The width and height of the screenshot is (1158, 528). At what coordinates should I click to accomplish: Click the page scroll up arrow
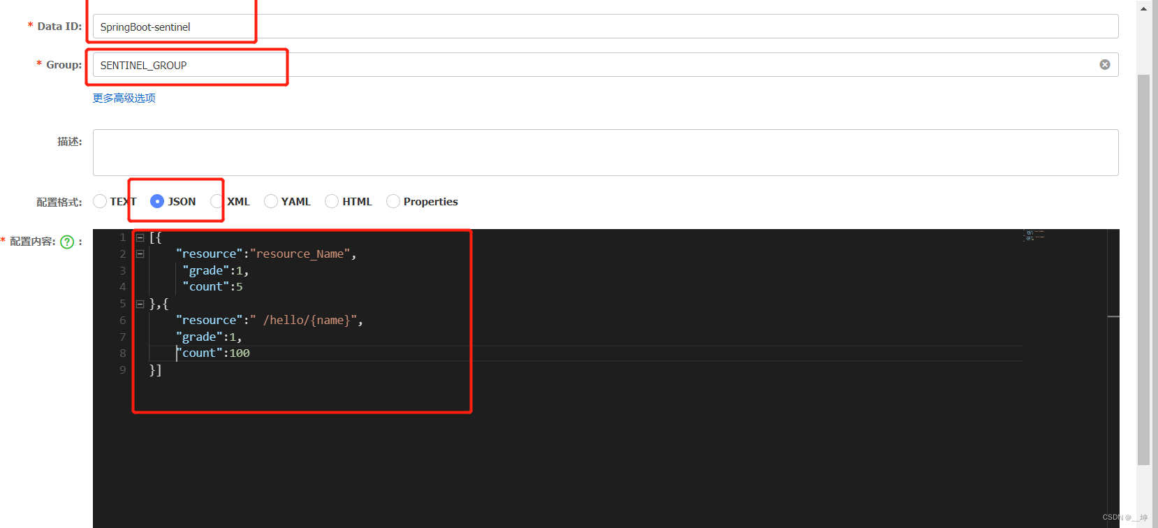[x=1143, y=8]
